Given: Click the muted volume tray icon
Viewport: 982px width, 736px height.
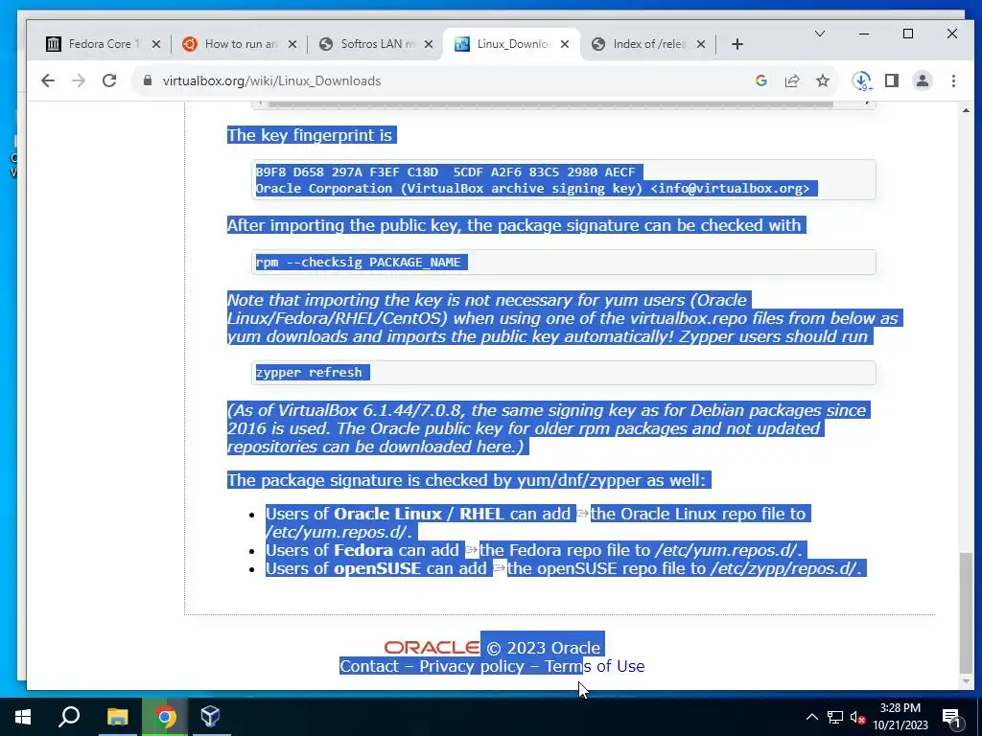Looking at the screenshot, I should [858, 717].
